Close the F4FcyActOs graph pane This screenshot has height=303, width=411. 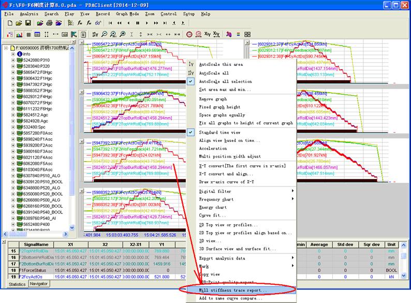pos(247,42)
